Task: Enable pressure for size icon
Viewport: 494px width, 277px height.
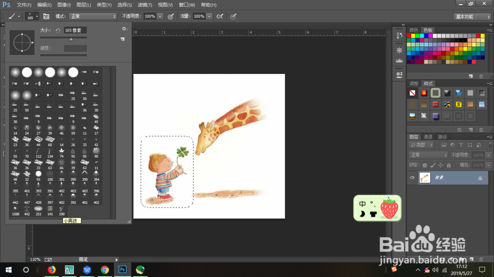Action: click(233, 16)
